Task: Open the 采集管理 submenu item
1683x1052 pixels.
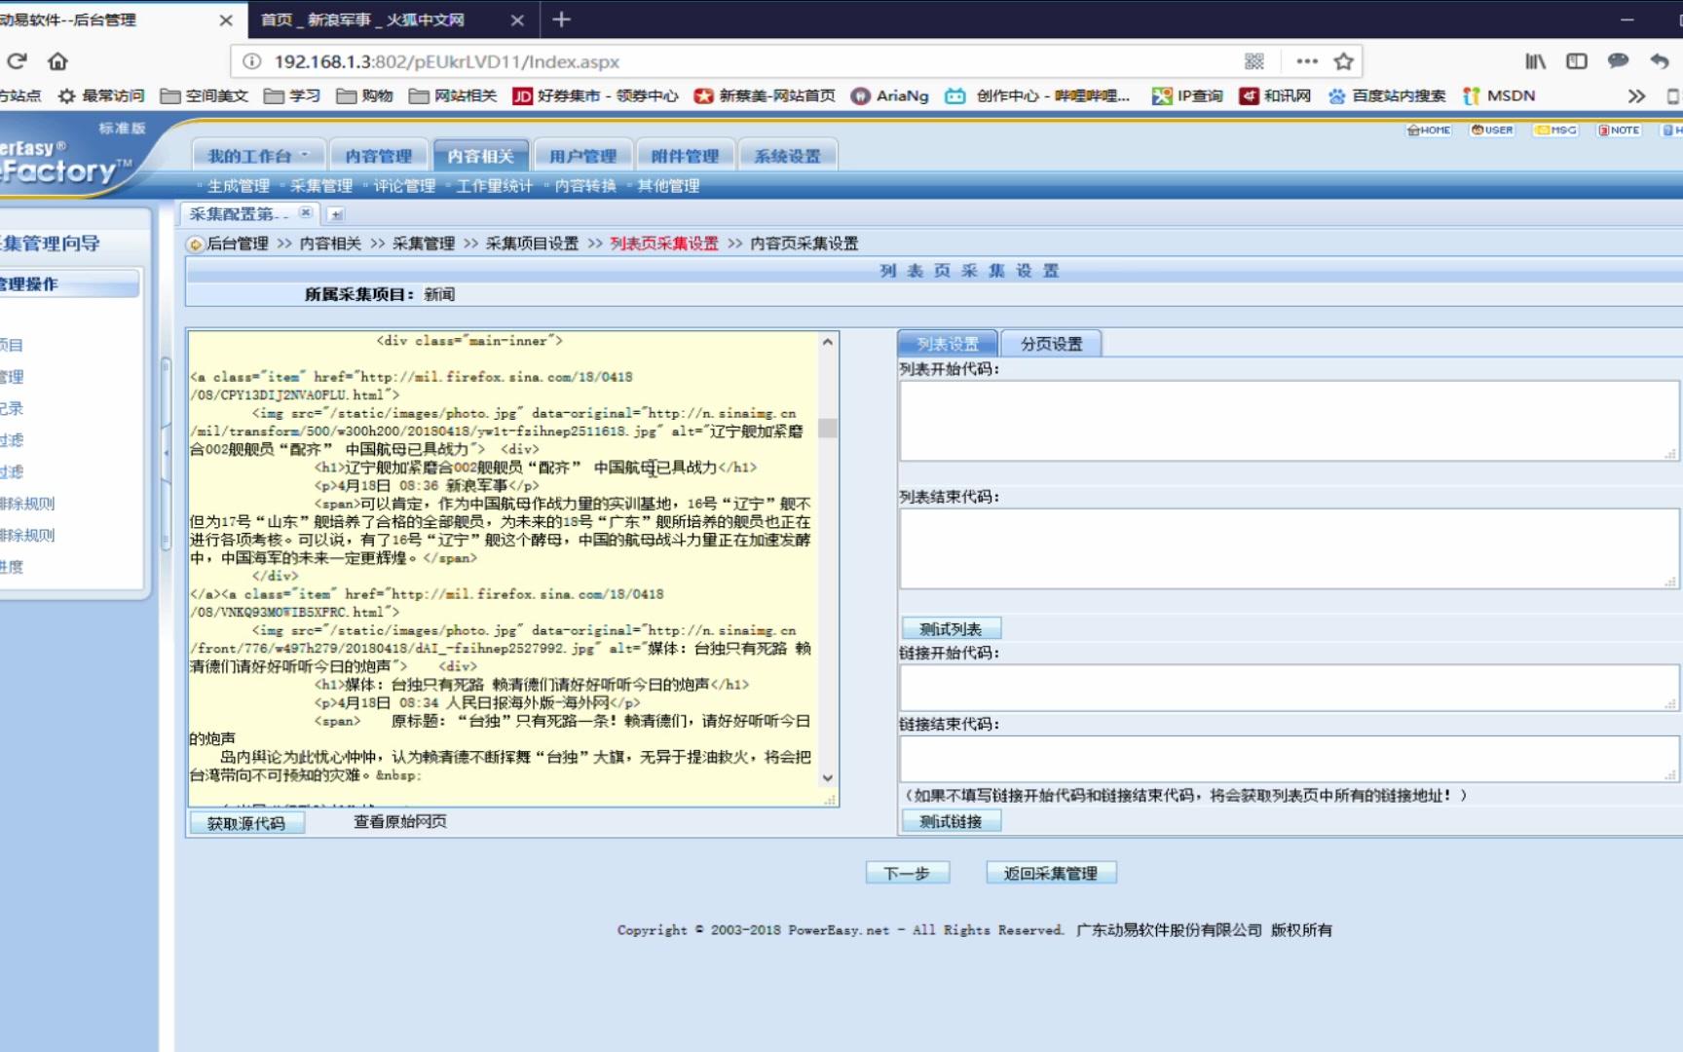Action: pos(321,186)
